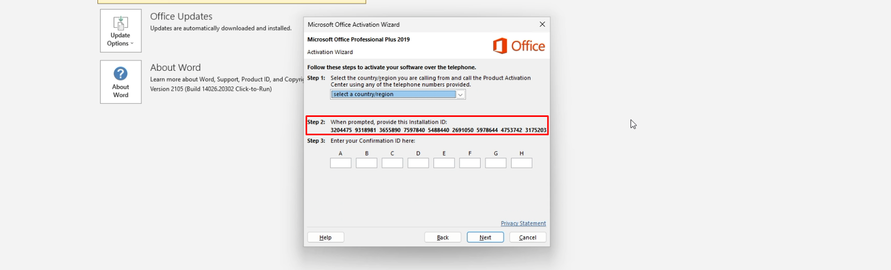
Task: Click the Confirmation ID field B
Action: point(366,163)
